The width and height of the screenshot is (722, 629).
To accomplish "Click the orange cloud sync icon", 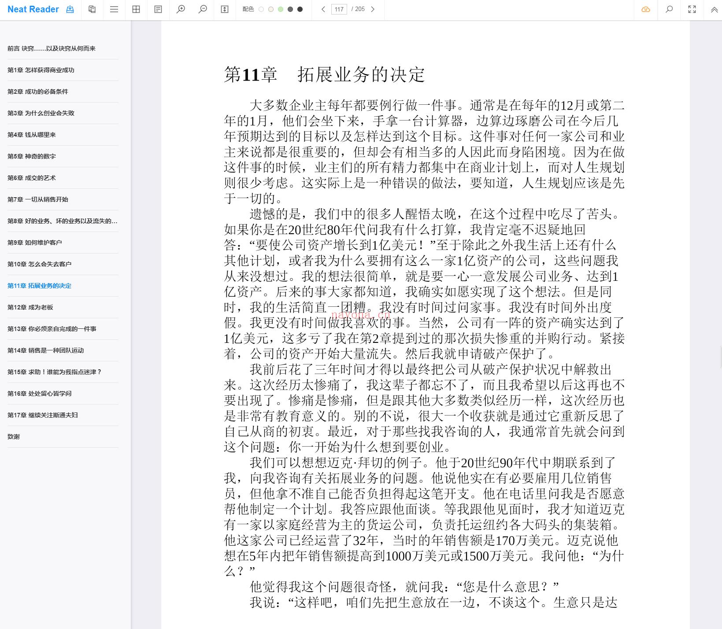I will (x=646, y=9).
